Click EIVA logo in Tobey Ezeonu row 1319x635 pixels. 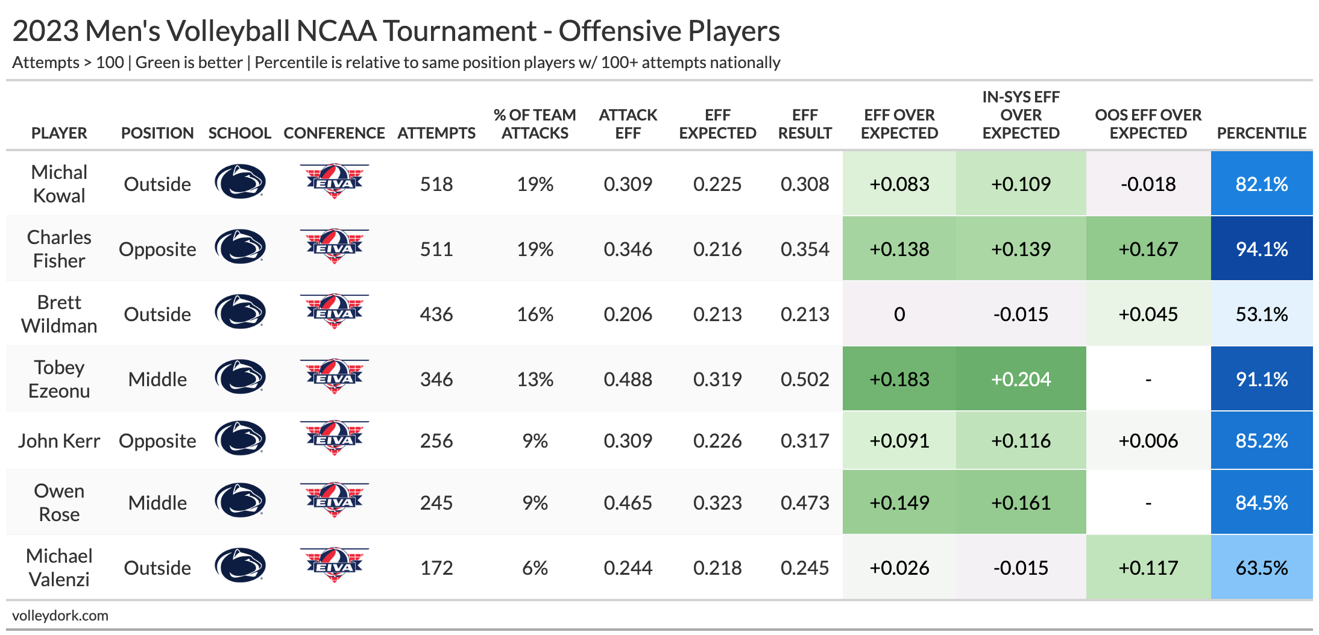(x=335, y=377)
